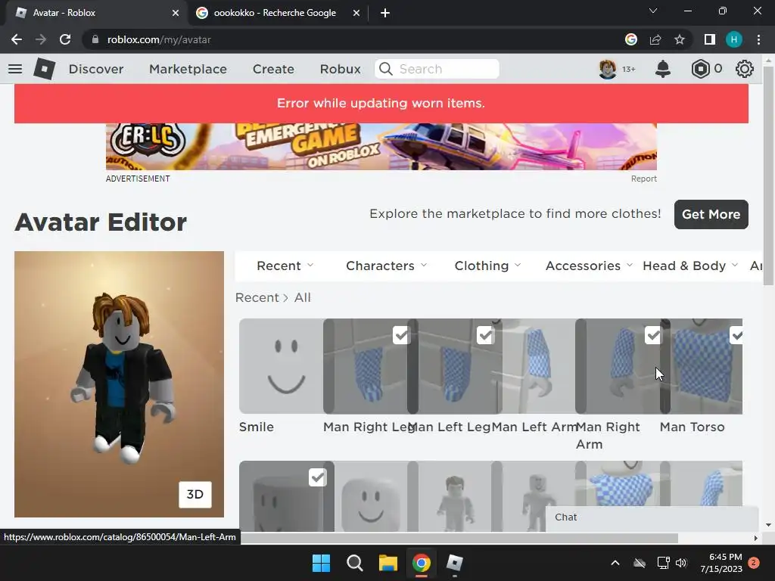This screenshot has width=775, height=581.
Task: Click the Get More button
Action: [711, 214]
